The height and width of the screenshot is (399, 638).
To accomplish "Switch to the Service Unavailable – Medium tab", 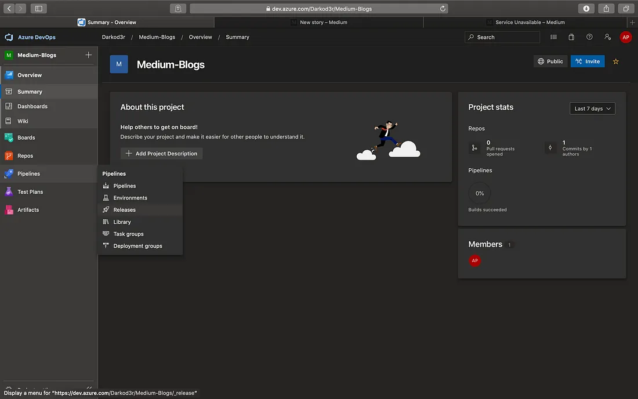I will pyautogui.click(x=525, y=23).
